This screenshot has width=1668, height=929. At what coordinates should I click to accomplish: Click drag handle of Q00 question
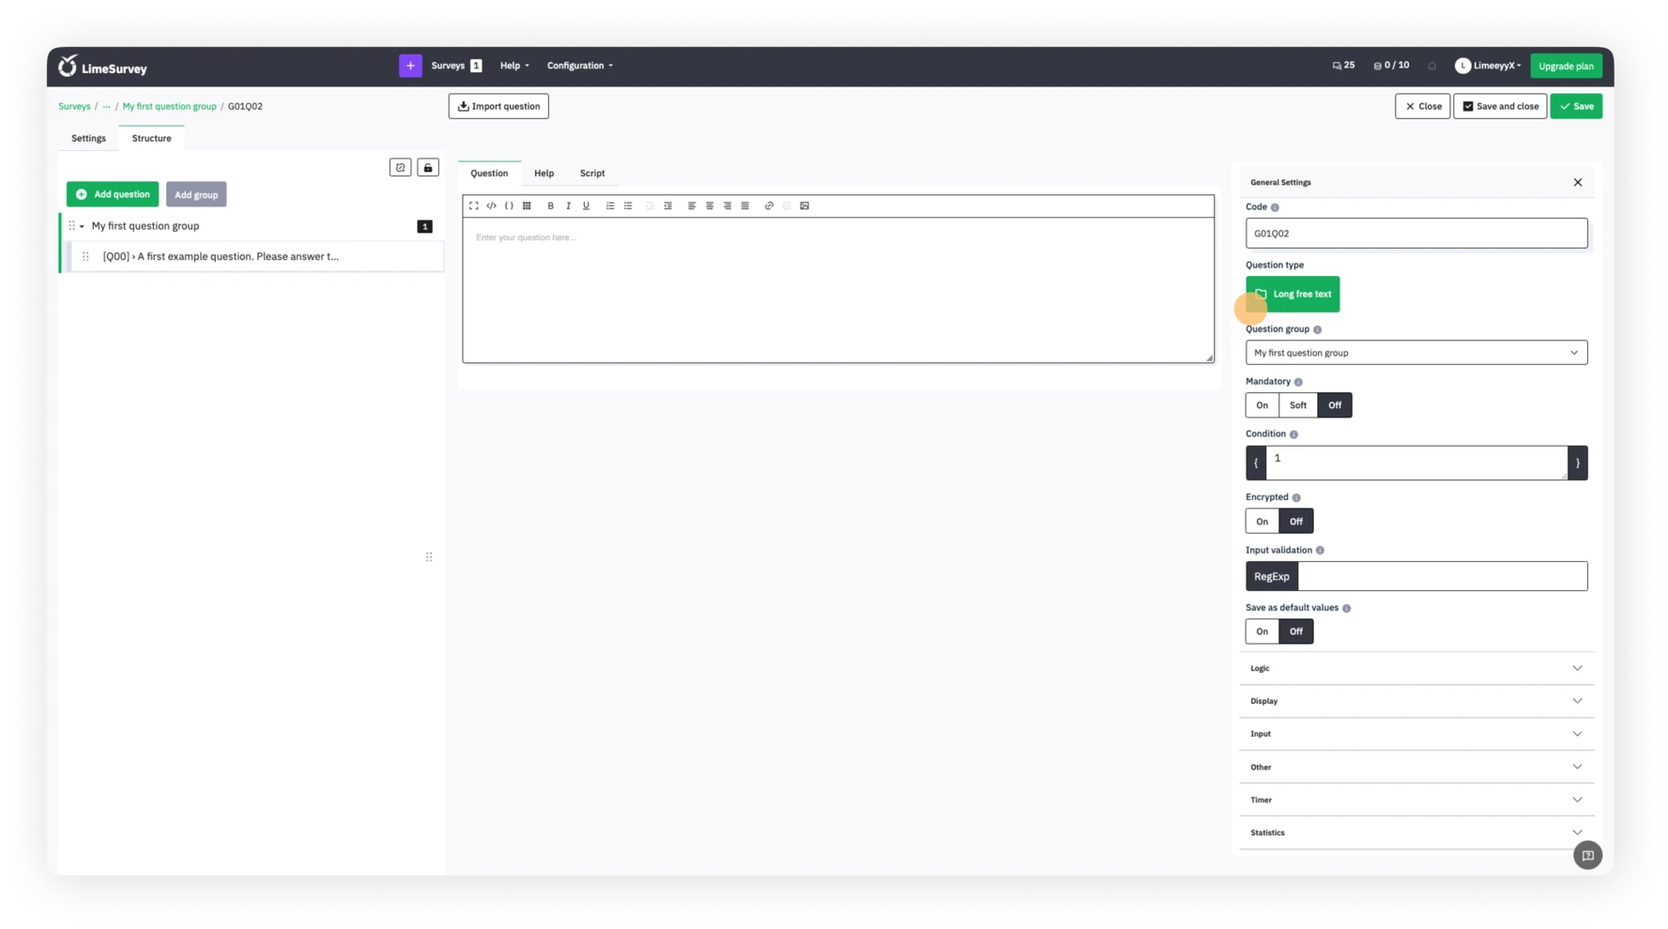[85, 256]
